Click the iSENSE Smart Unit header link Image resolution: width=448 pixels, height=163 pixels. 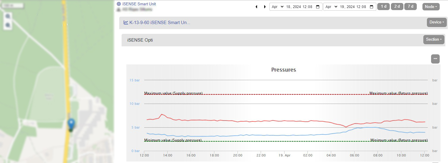point(139,4)
